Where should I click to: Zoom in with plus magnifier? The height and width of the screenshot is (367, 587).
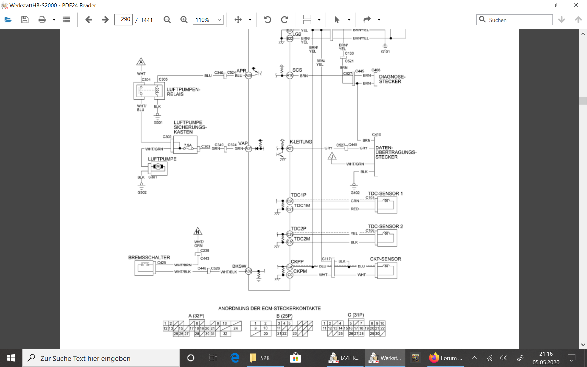tap(184, 20)
